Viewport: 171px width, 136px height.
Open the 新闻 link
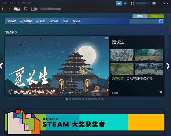65,21
